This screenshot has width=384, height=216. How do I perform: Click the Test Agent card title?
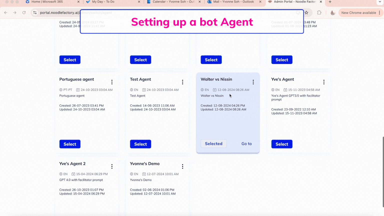(140, 79)
